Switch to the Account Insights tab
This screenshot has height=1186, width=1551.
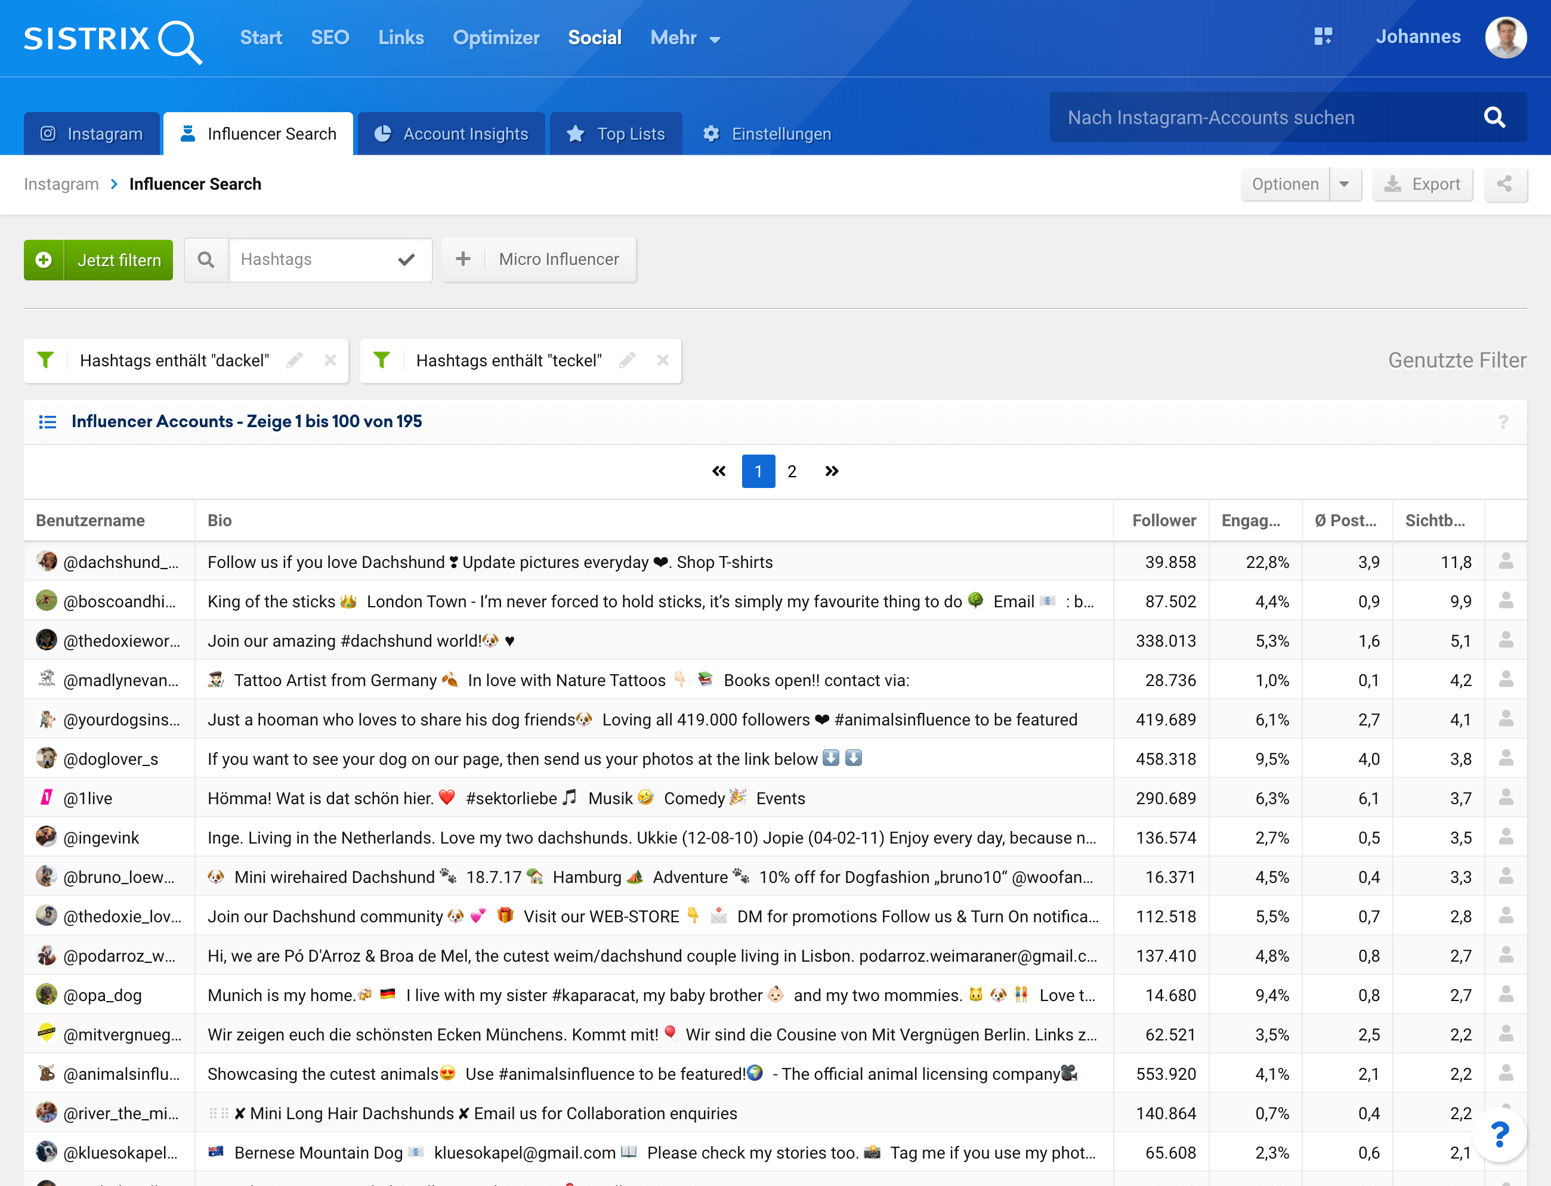click(452, 134)
